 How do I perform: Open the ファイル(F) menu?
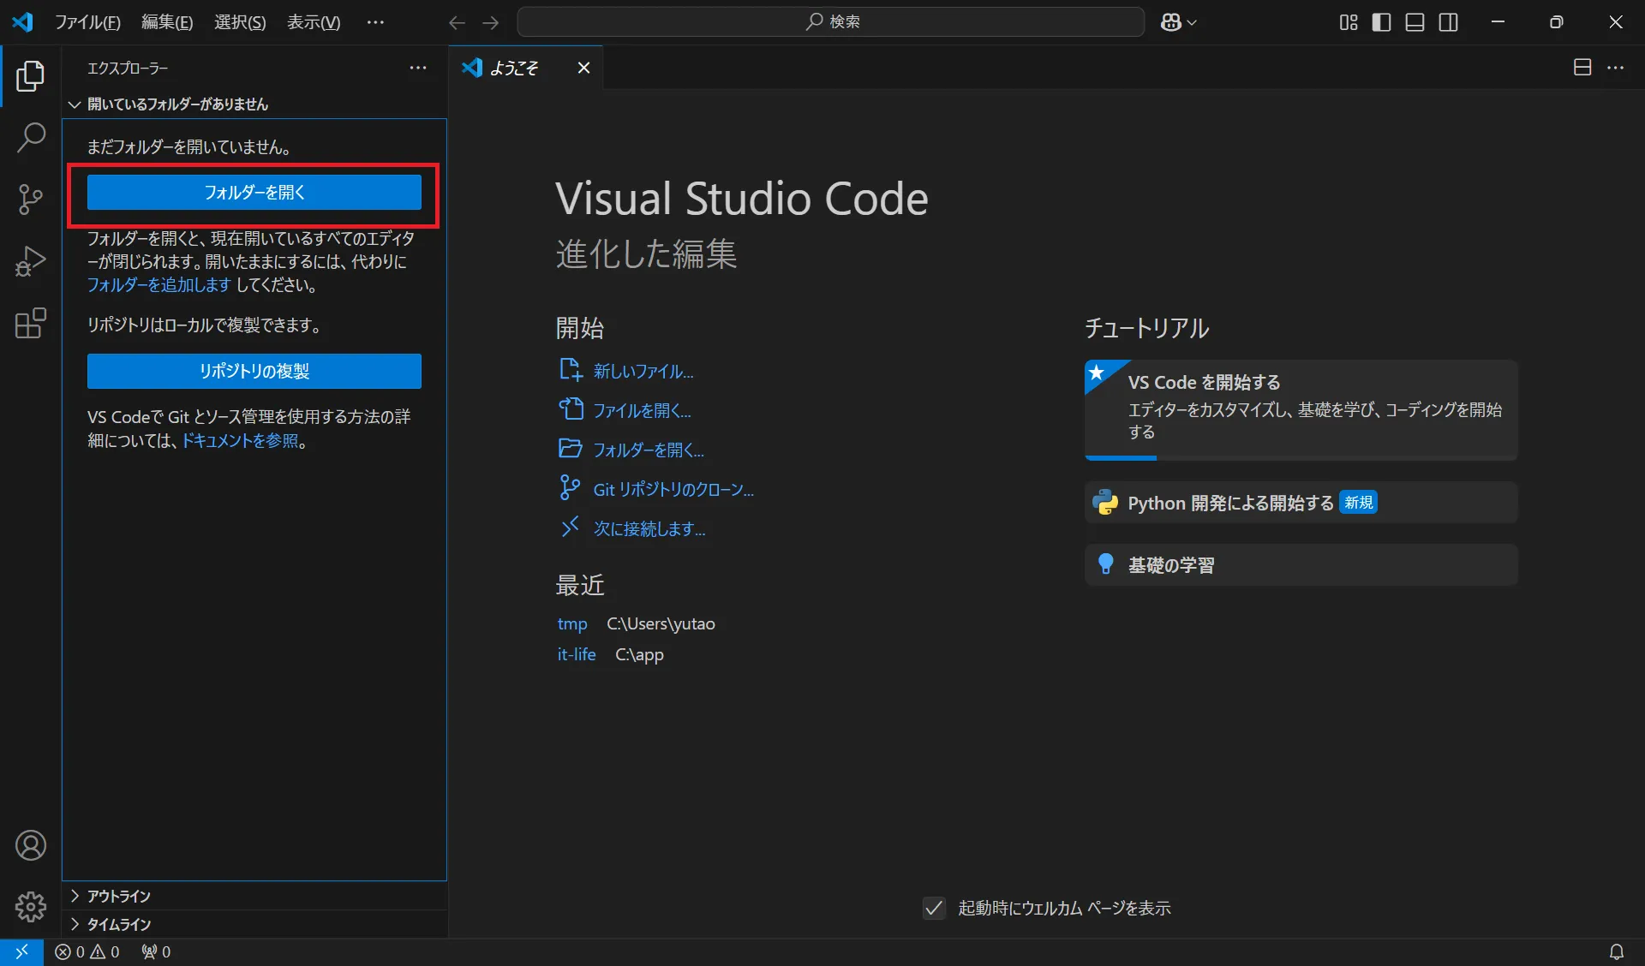click(87, 22)
